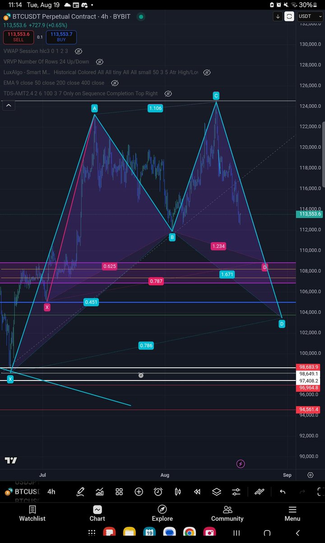
Task: Open the Menu tab
Action: 292,514
